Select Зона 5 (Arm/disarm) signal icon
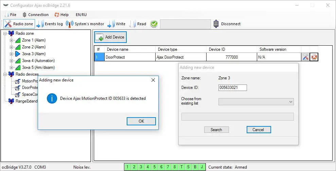The image size is (336, 171). [18, 67]
